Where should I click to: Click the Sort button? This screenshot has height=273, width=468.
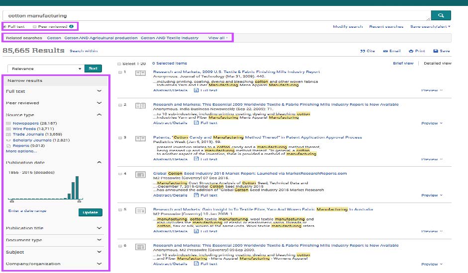(93, 68)
